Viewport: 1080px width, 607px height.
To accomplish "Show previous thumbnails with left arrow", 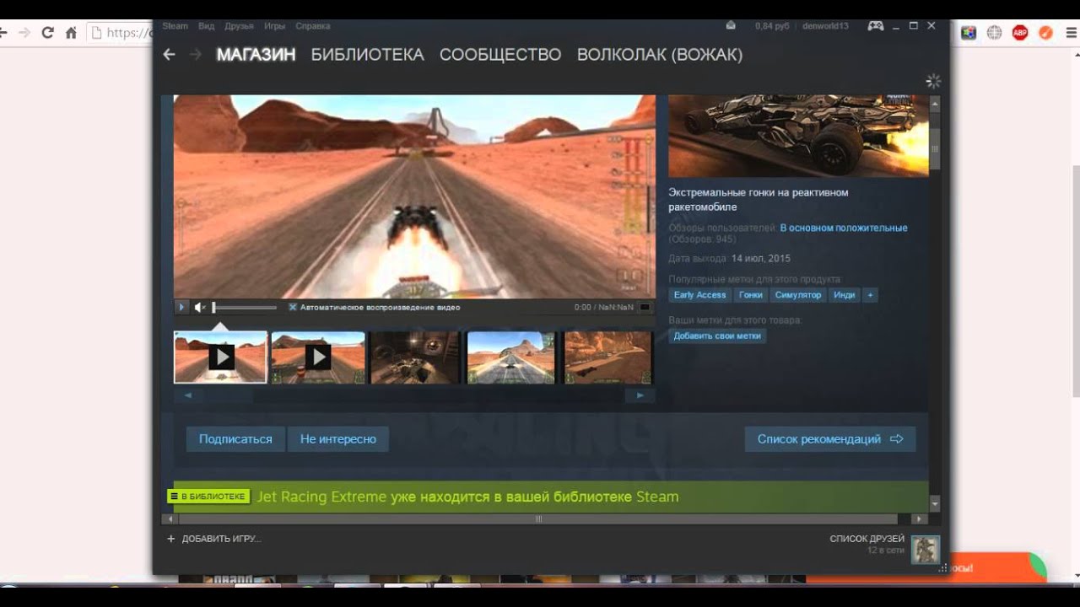I will point(188,395).
